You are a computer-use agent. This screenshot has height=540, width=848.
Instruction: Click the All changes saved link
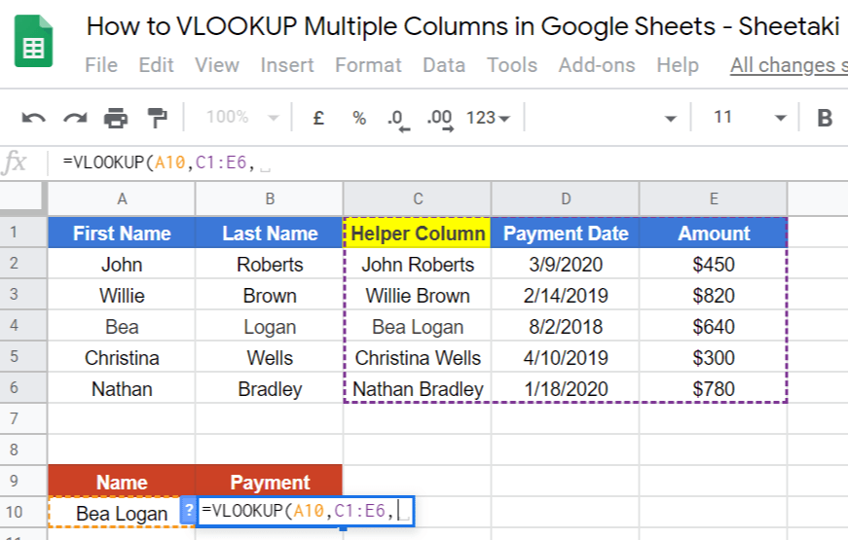coord(789,65)
